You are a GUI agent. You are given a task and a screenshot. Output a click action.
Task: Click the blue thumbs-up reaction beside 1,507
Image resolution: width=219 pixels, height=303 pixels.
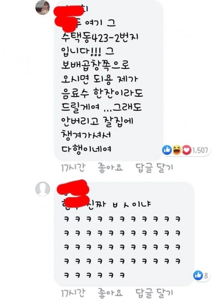point(167,150)
